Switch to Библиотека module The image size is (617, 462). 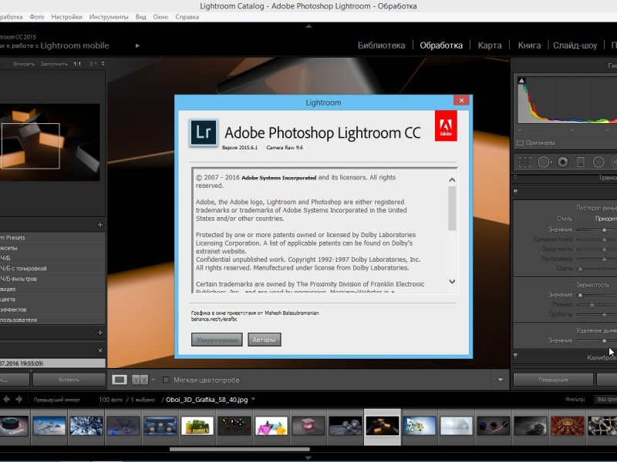pos(381,45)
